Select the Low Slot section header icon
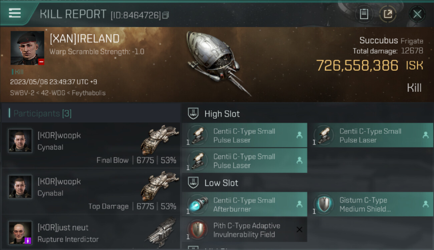The height and width of the screenshot is (250, 434). (x=193, y=183)
